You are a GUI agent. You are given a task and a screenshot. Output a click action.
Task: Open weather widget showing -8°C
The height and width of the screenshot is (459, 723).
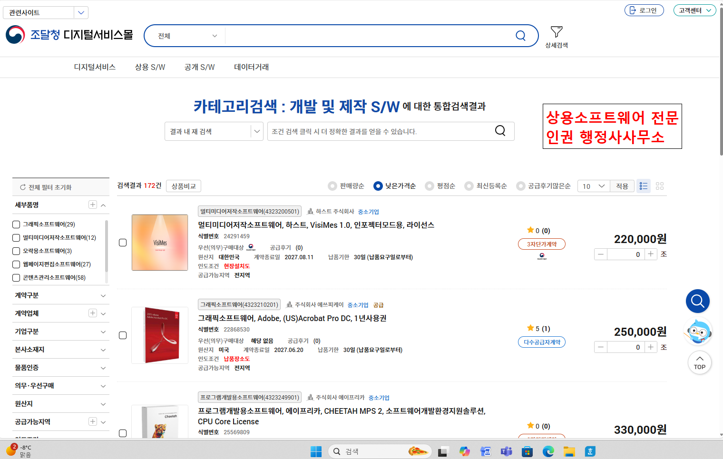tap(19, 451)
